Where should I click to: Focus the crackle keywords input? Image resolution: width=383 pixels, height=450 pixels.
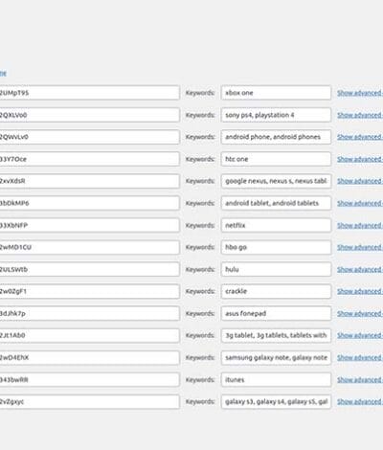[276, 291]
